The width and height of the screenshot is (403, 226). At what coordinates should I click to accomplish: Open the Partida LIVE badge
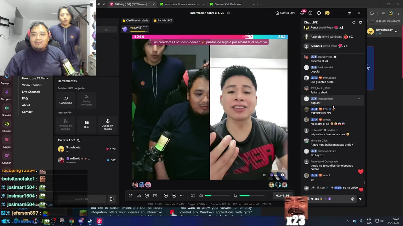point(163,20)
